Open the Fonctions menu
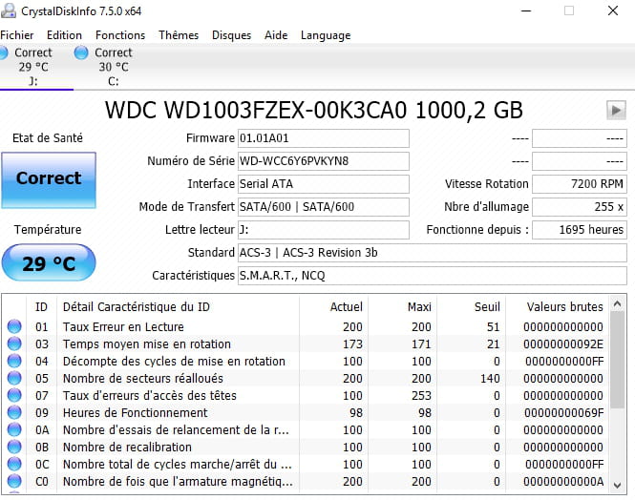Screen dimensions: 635x500 click(120, 35)
